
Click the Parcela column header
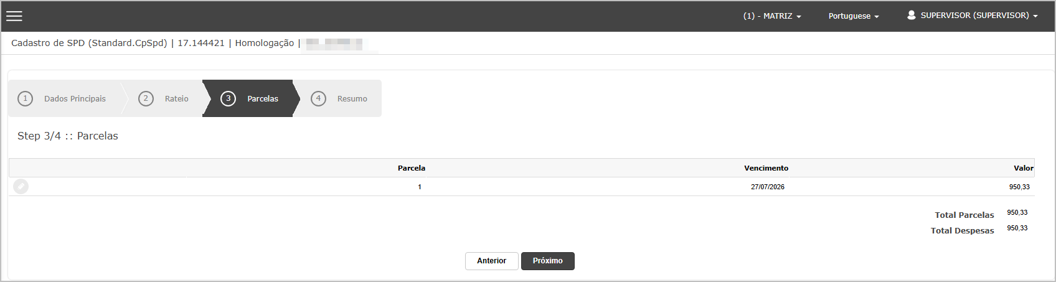412,168
